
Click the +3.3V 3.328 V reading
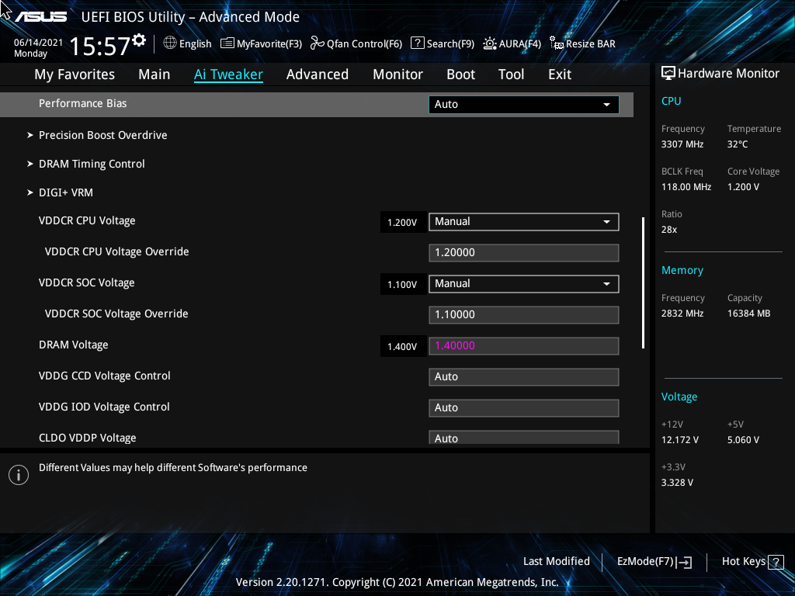677,483
